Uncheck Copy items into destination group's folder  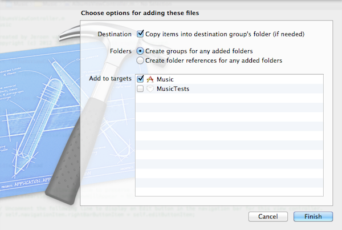(x=140, y=34)
